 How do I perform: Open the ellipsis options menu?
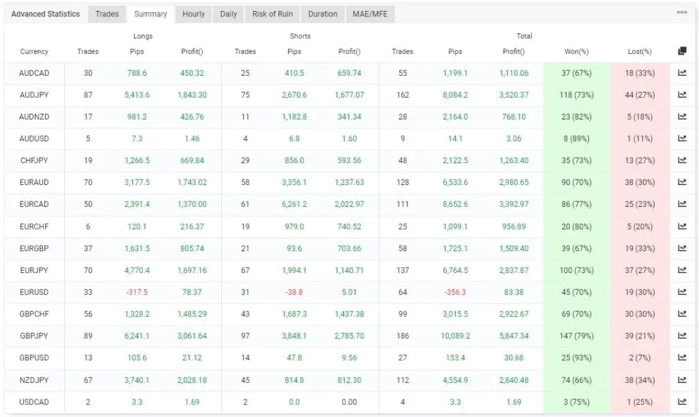click(x=683, y=12)
